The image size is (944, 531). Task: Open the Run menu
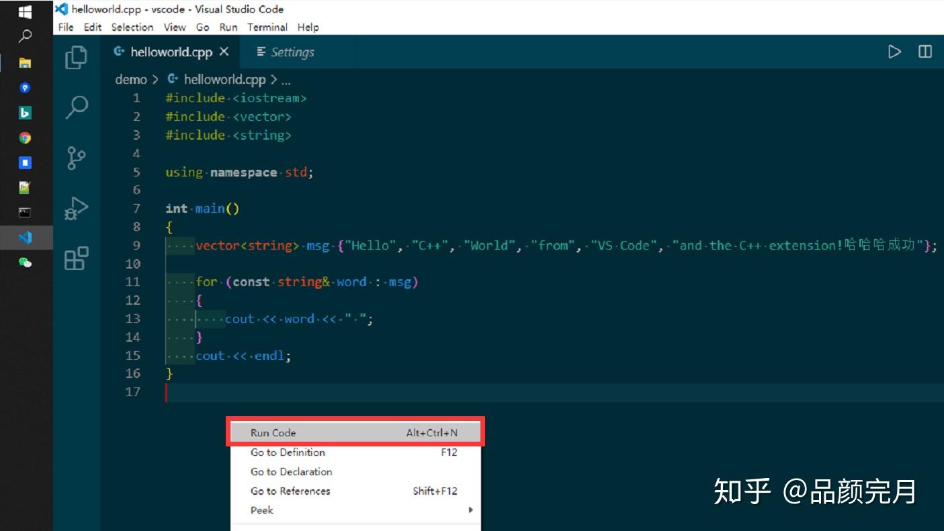228,27
